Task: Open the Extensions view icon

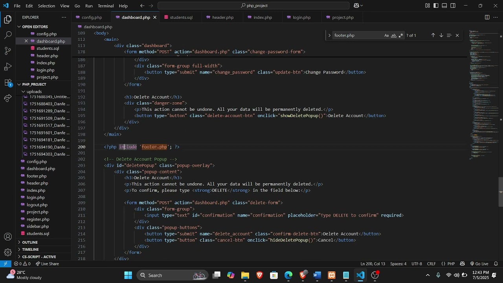Action: point(8,83)
